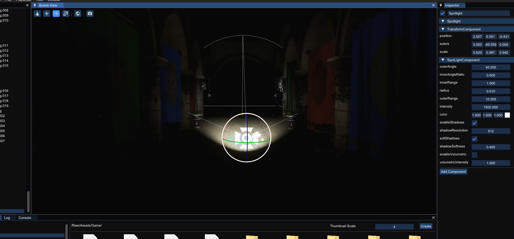Image resolution: width=514 pixels, height=239 pixels.
Task: Click the Add Component button
Action: coord(453,172)
